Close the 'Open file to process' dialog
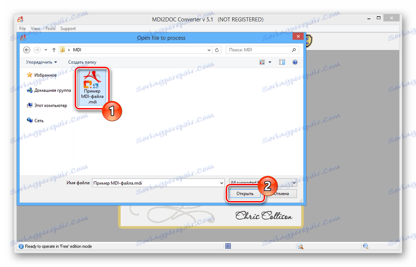Viewport: 416px width, 267px height. click(298, 36)
